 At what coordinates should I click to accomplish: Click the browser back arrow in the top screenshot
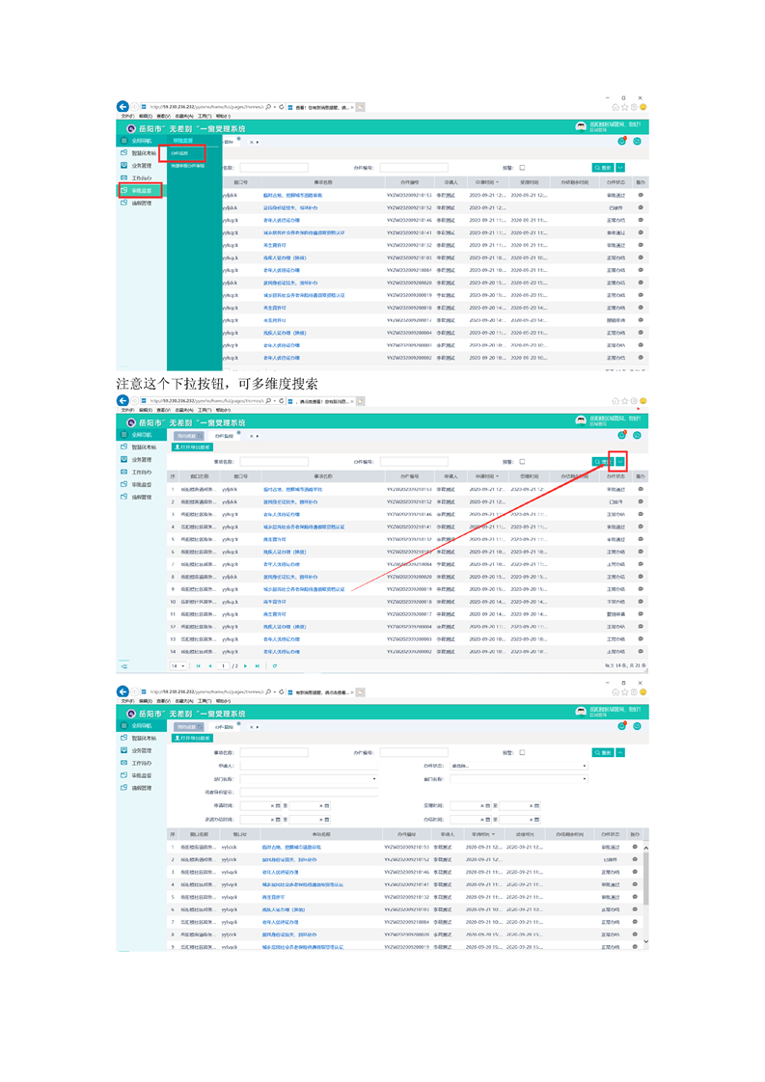tap(123, 106)
